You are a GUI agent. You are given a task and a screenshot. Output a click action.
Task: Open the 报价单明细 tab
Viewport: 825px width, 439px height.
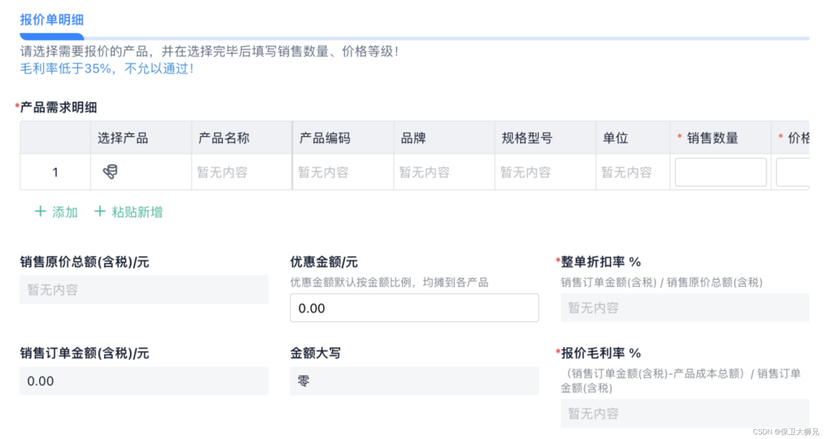pos(52,20)
